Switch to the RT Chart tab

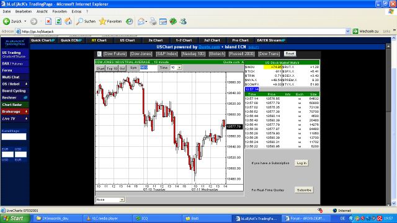tap(99, 40)
